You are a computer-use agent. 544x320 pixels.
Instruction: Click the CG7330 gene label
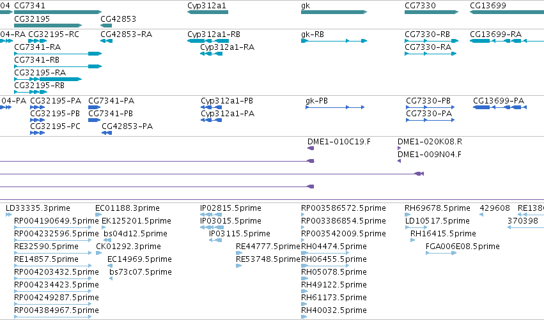pyautogui.click(x=420, y=6)
